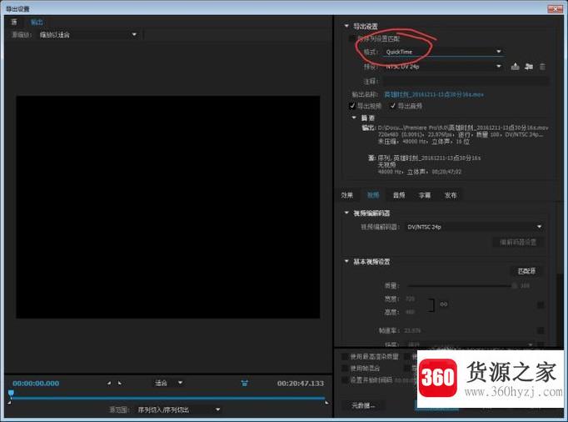Viewport: 568px width, 422px height.
Task: Toggle the Export Video (导出视频) checkbox
Action: (x=351, y=106)
